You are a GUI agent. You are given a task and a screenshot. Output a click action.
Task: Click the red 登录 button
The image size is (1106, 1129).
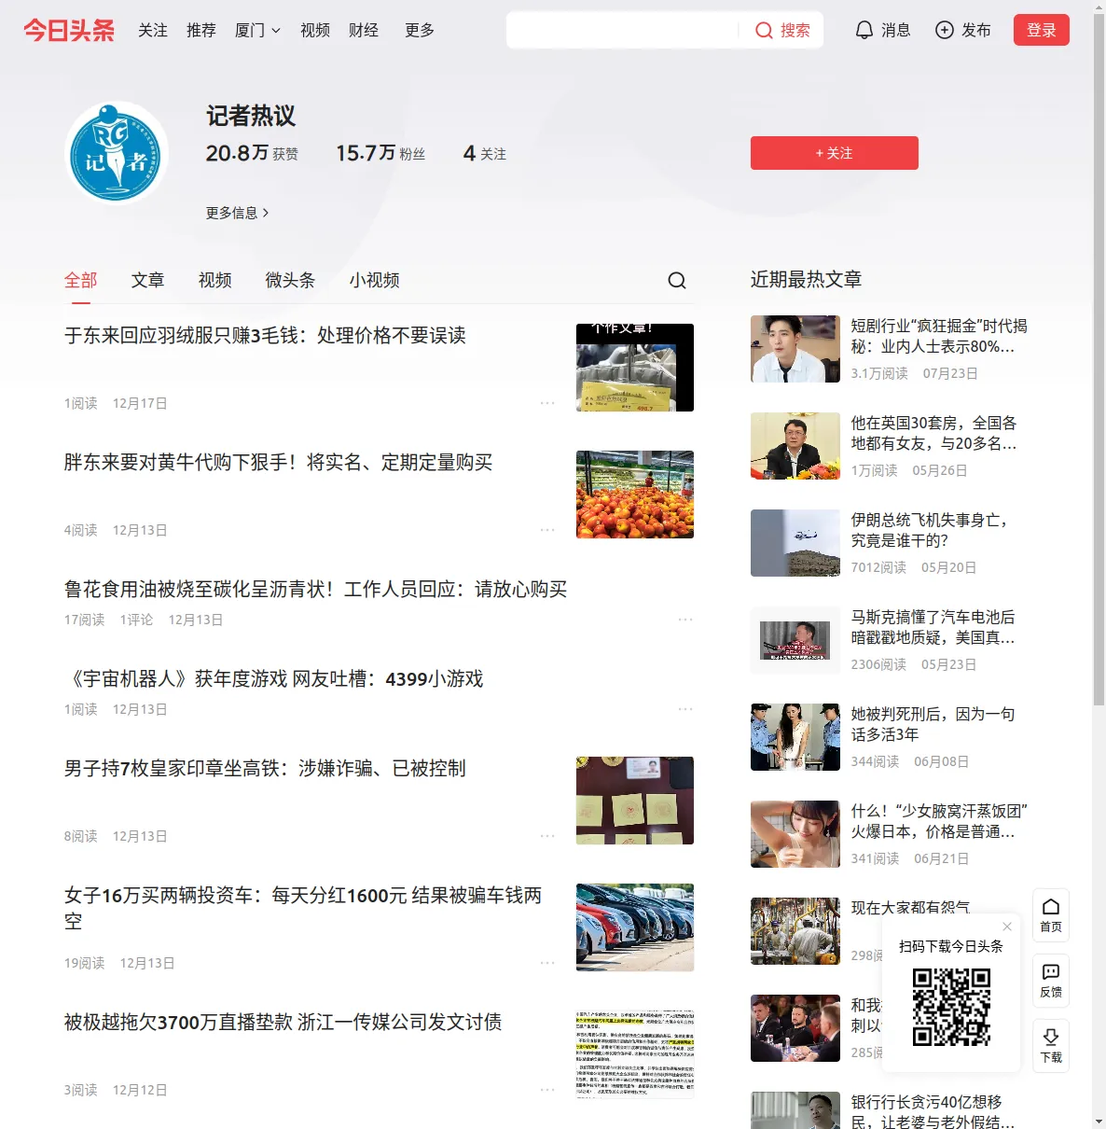(1042, 30)
